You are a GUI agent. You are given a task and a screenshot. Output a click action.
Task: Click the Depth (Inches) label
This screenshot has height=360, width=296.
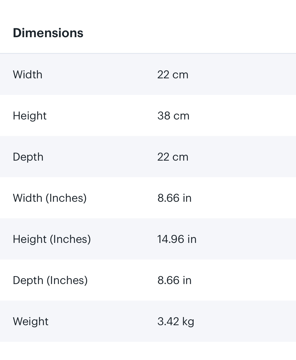[x=50, y=280]
